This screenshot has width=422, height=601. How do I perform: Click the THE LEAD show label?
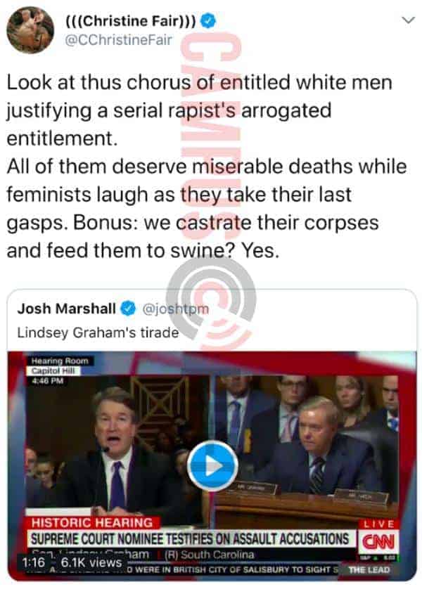369,569
